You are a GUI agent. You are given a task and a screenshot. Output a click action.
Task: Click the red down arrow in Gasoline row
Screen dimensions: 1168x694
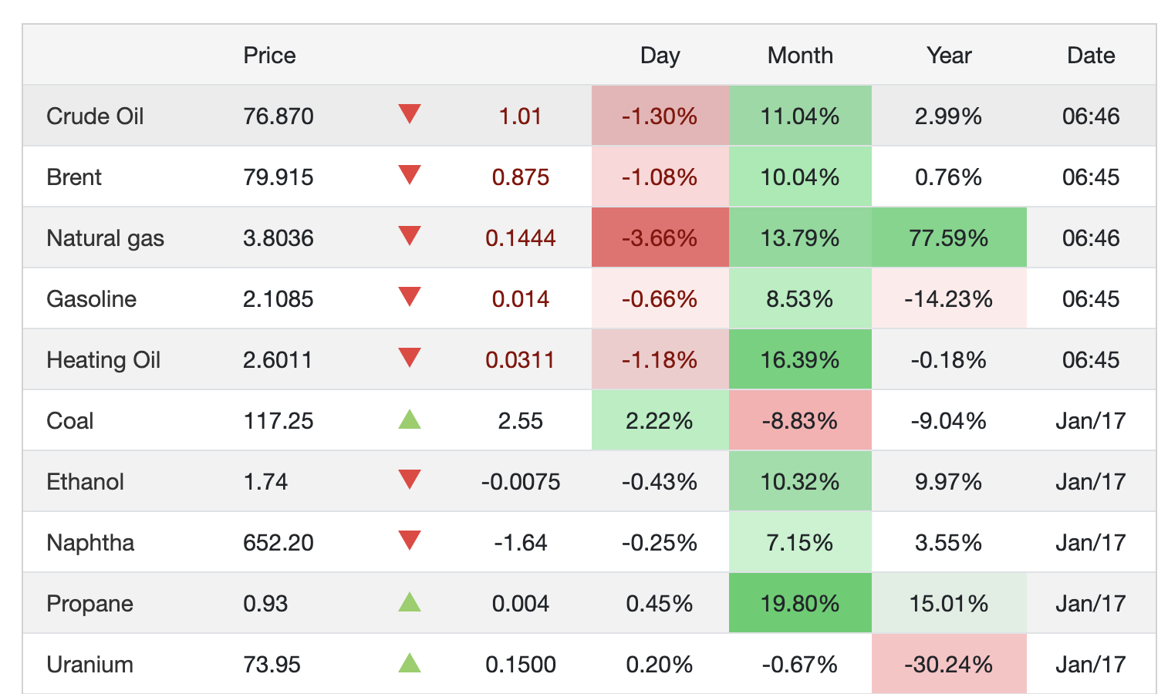click(x=410, y=297)
